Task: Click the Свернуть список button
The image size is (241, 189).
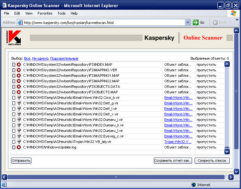Action: tap(212, 160)
